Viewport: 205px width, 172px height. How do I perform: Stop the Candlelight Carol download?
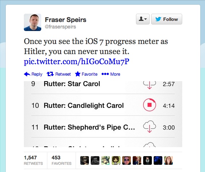[149, 105]
